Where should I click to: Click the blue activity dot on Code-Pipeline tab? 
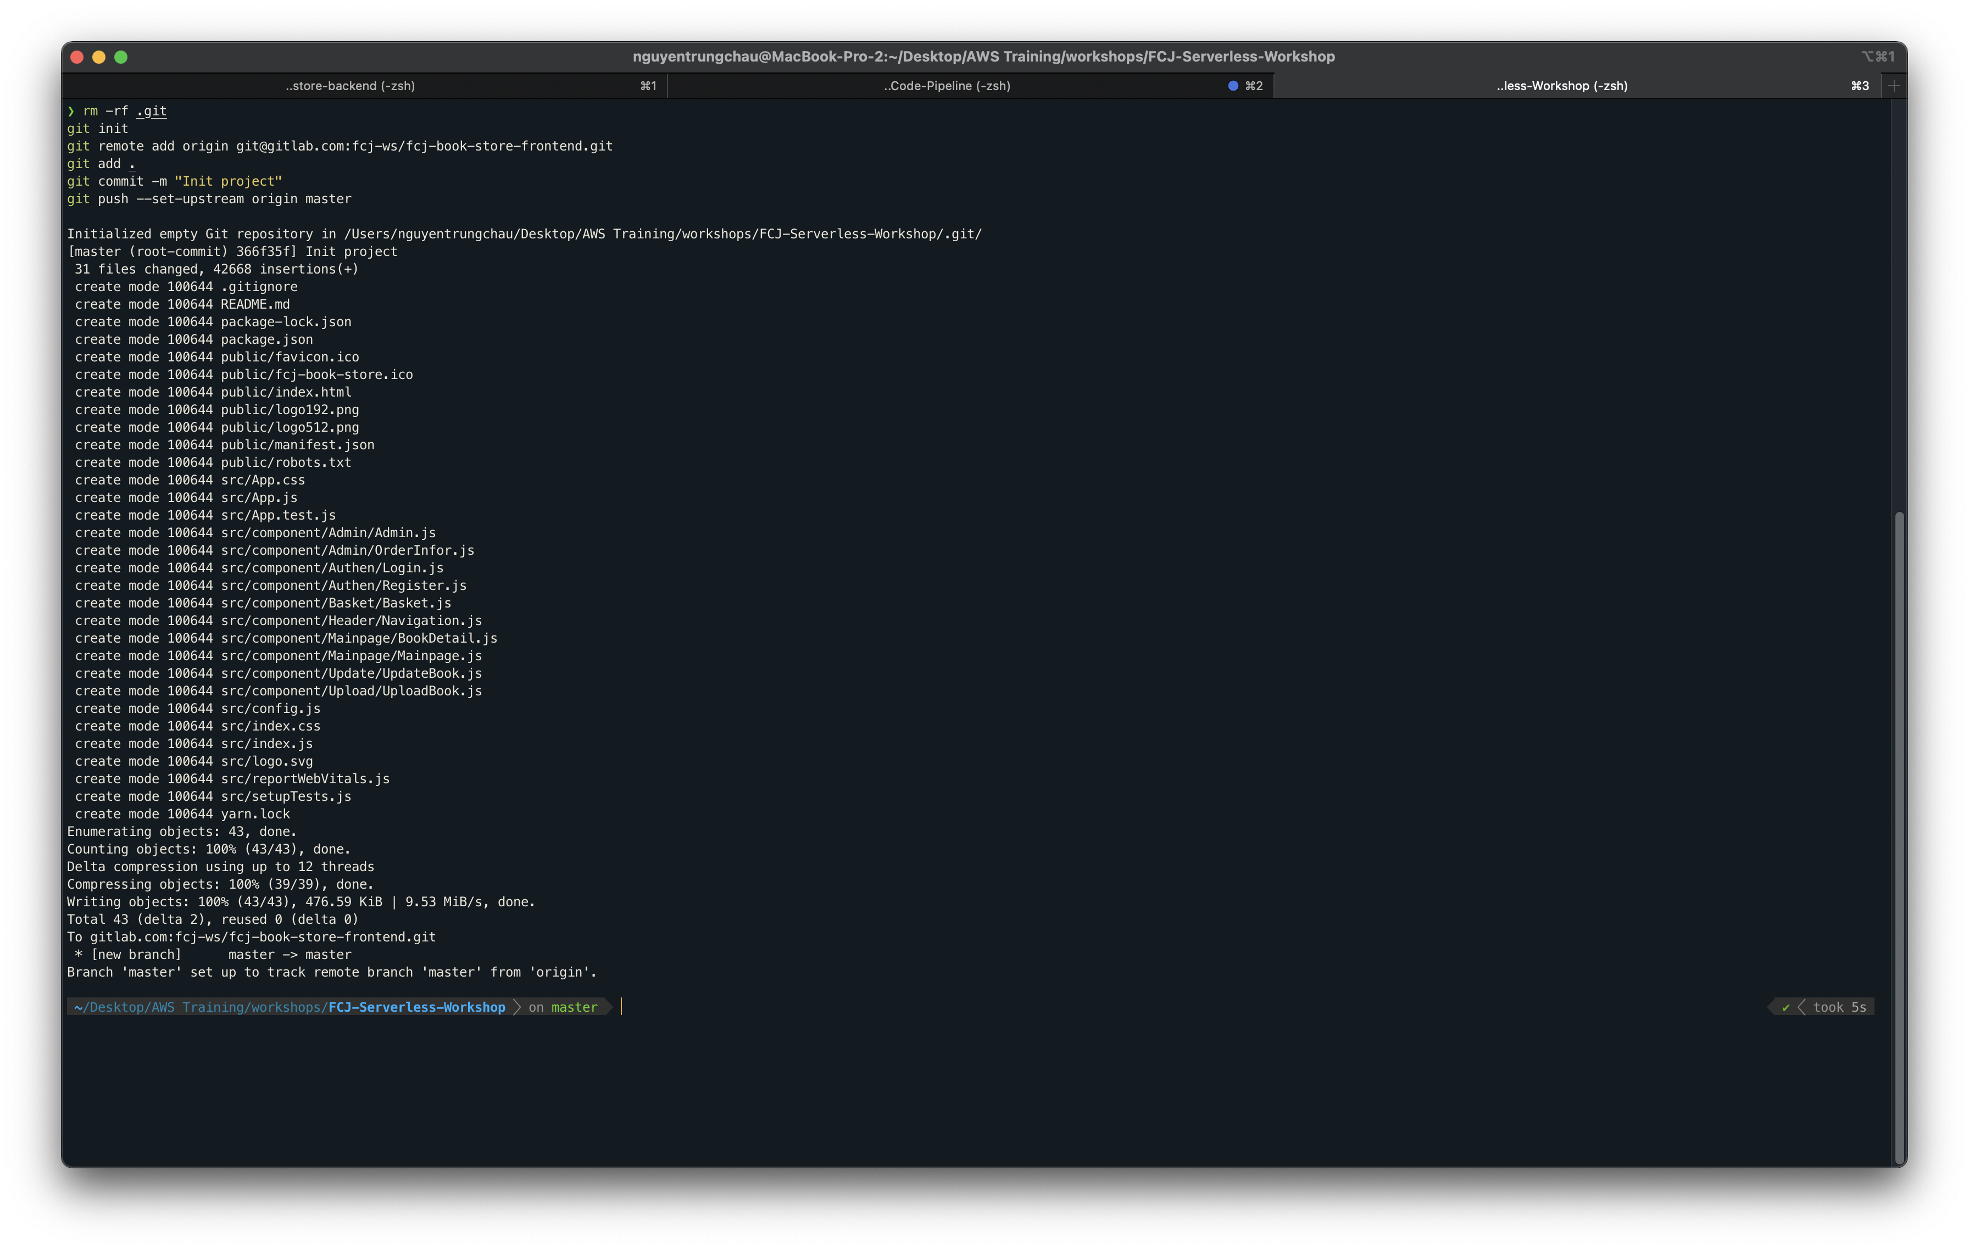point(1232,86)
